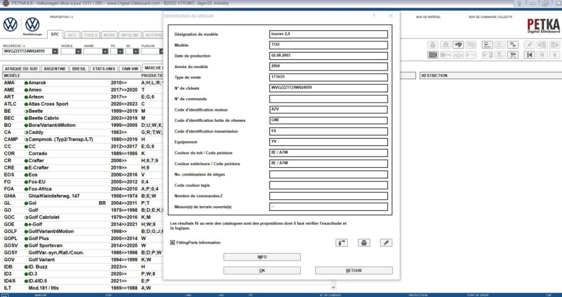Click the help button in the PETKA title bar
Image resolution: width=562 pixels, height=297 pixels.
click(x=518, y=3)
